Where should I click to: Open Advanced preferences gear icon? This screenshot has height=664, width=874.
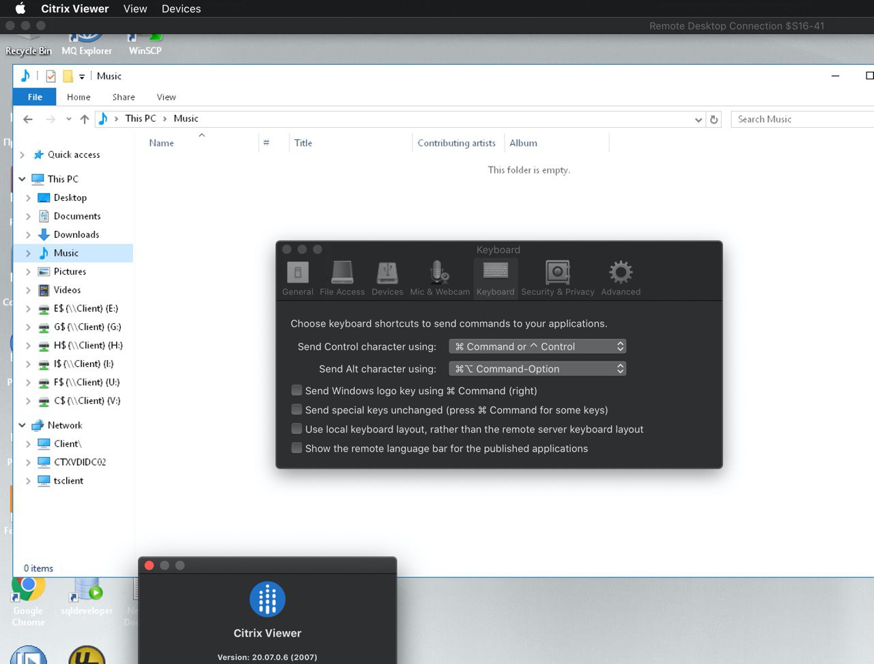[621, 273]
